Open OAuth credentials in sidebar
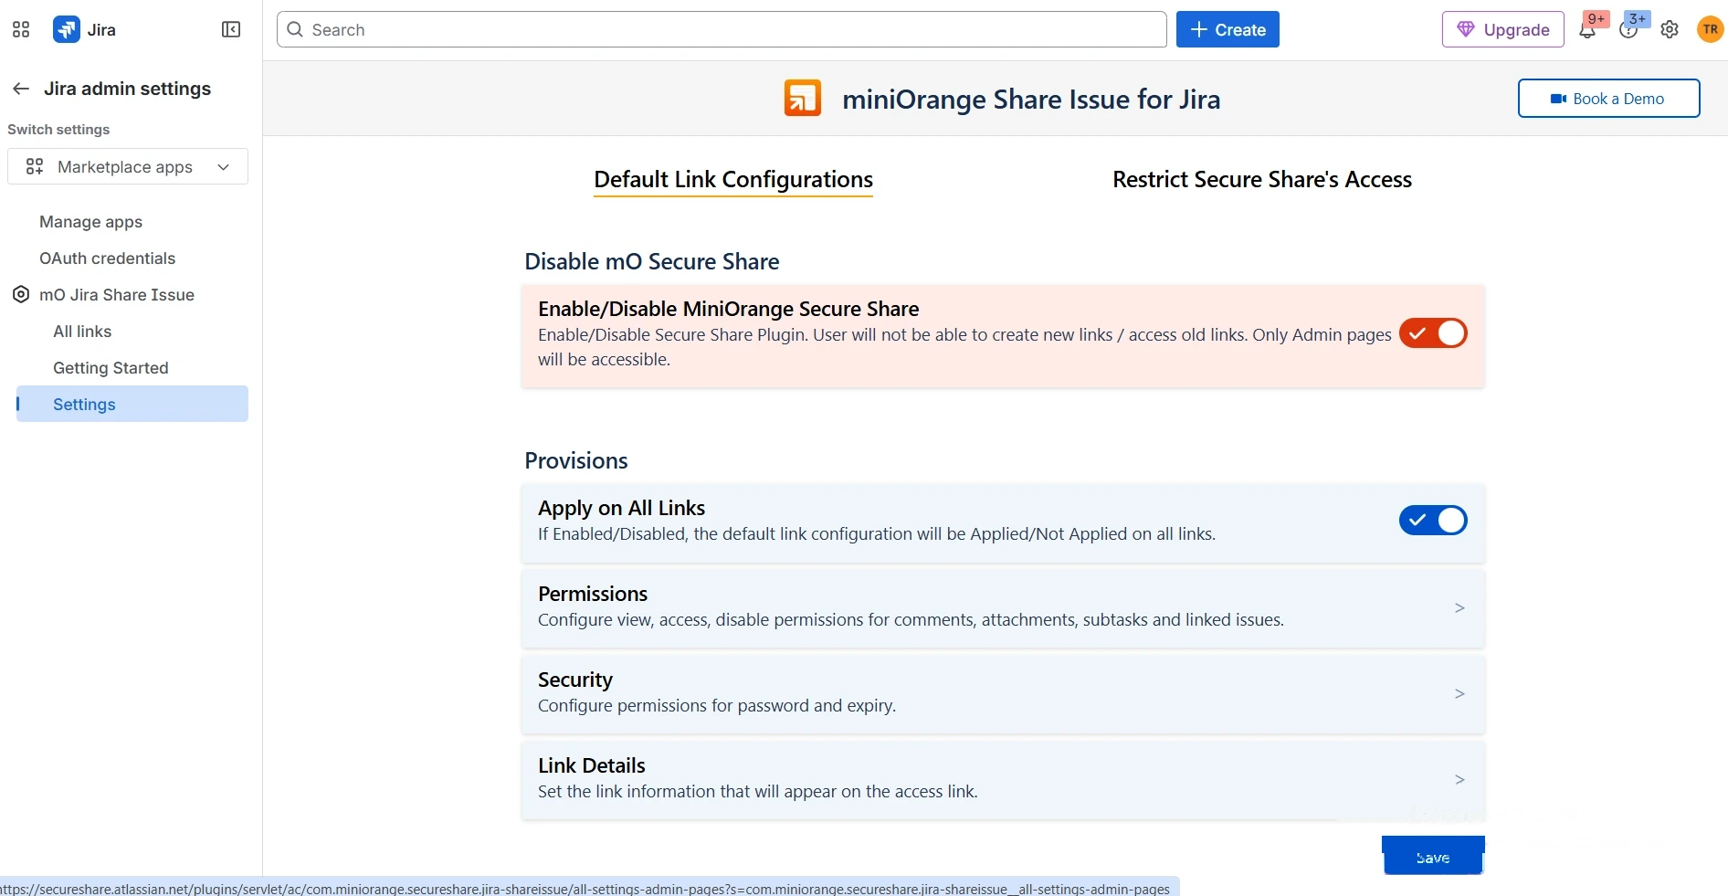The image size is (1728, 896). point(107,258)
